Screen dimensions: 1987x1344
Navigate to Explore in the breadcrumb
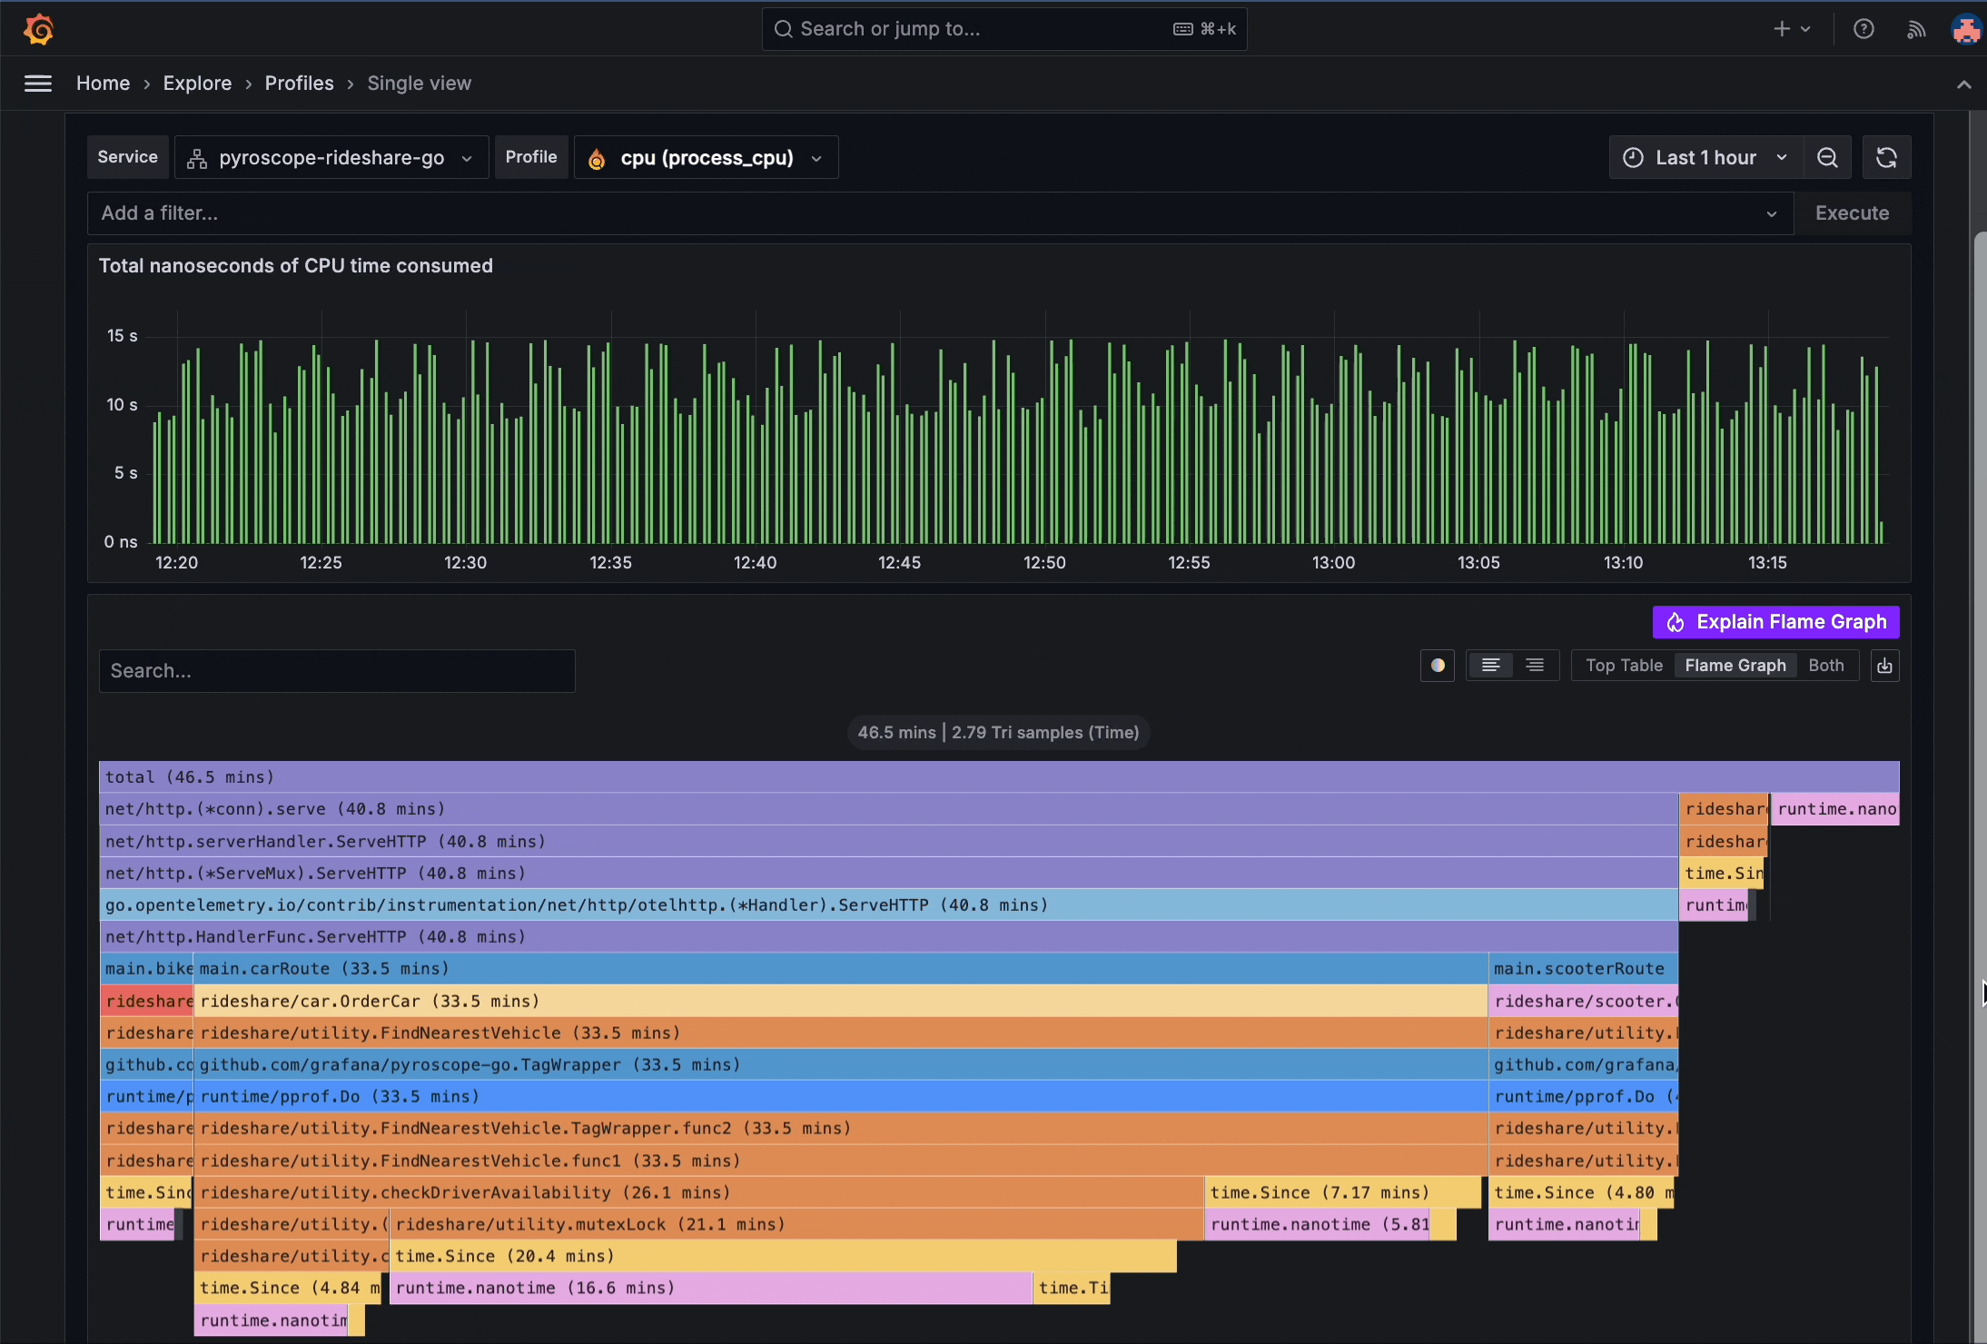(x=198, y=83)
